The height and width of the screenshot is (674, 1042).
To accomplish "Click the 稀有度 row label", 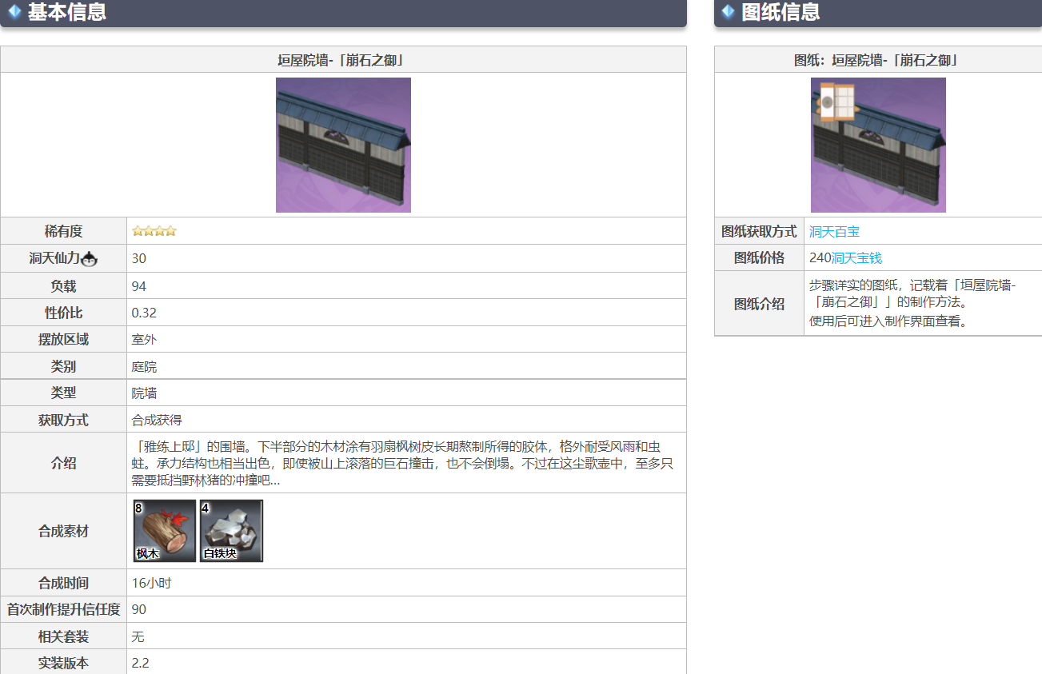I will tap(64, 231).
